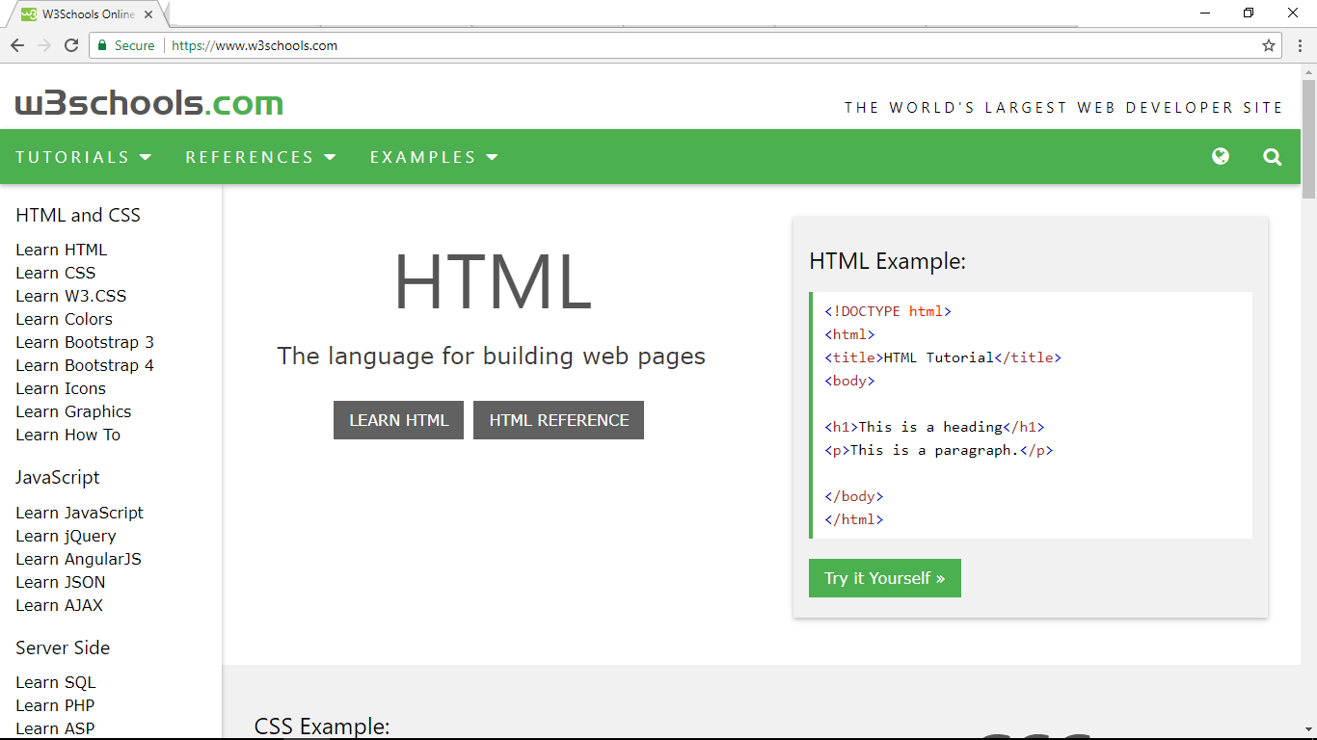Open the Learn Graphics link

(73, 411)
